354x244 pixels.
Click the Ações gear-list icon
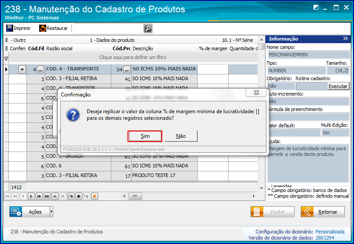[x=16, y=212]
